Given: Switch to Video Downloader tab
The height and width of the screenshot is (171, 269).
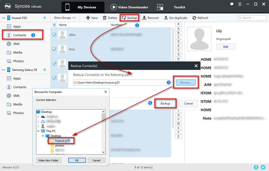Looking at the screenshot, I should click(x=129, y=7).
